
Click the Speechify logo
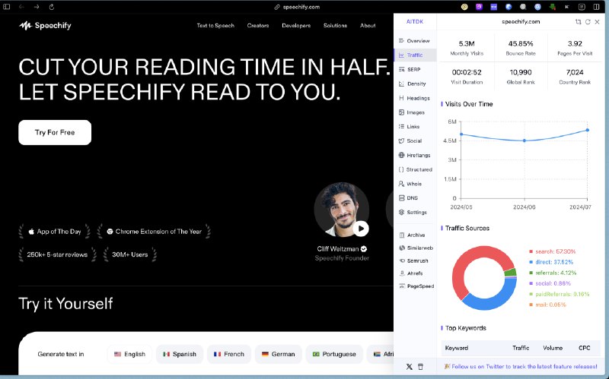click(x=45, y=26)
